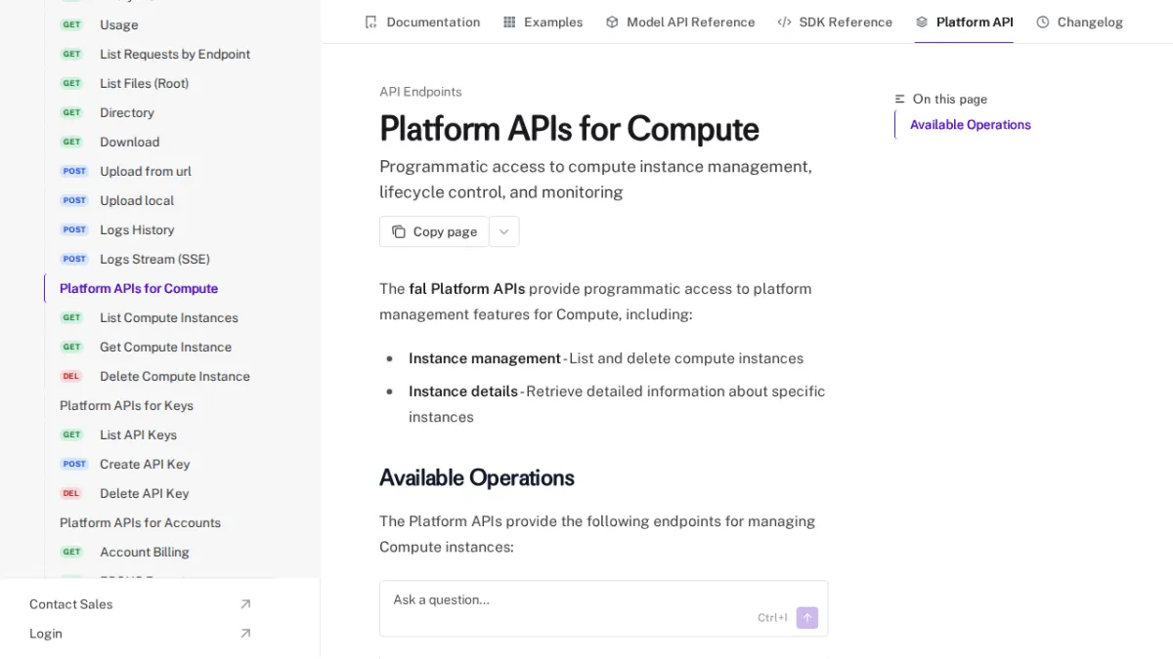The image size is (1173, 659).
Task: Select Logs Stream (SSE) endpoint
Action: [154, 259]
